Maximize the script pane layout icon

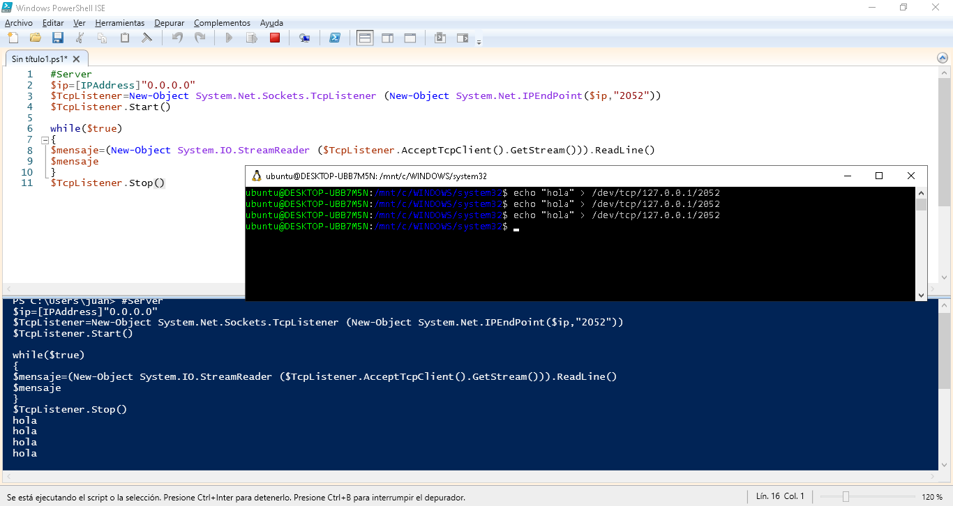click(410, 38)
